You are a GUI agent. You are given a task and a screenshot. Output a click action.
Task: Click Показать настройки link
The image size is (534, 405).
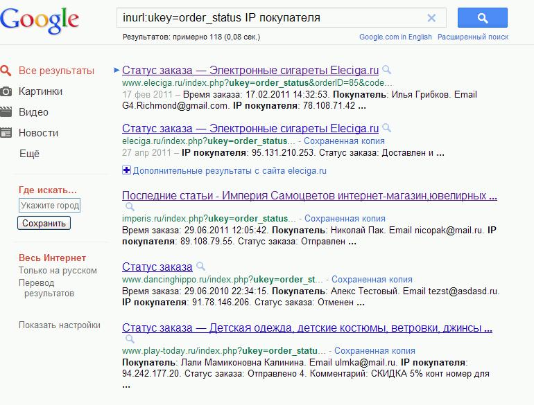(59, 325)
